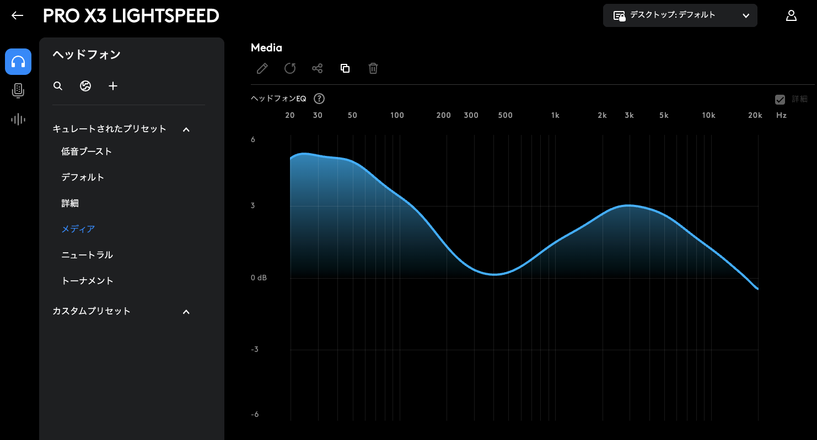Image resolution: width=817 pixels, height=440 pixels.
Task: Delete the Media preset with trash icon
Action: (373, 68)
